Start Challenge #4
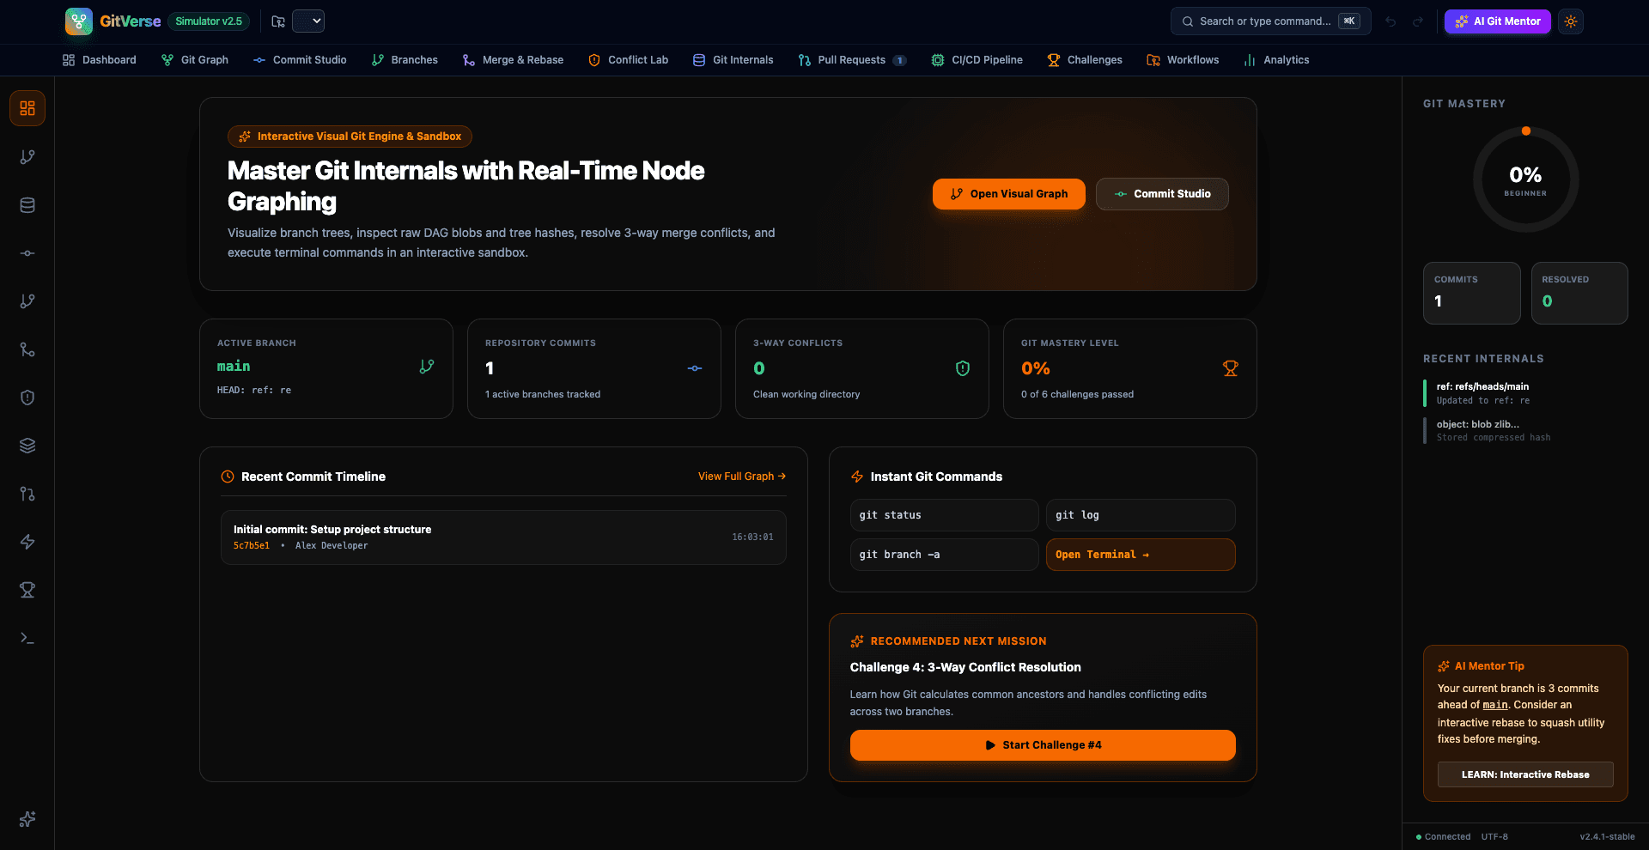This screenshot has width=1649, height=850. coord(1043,745)
